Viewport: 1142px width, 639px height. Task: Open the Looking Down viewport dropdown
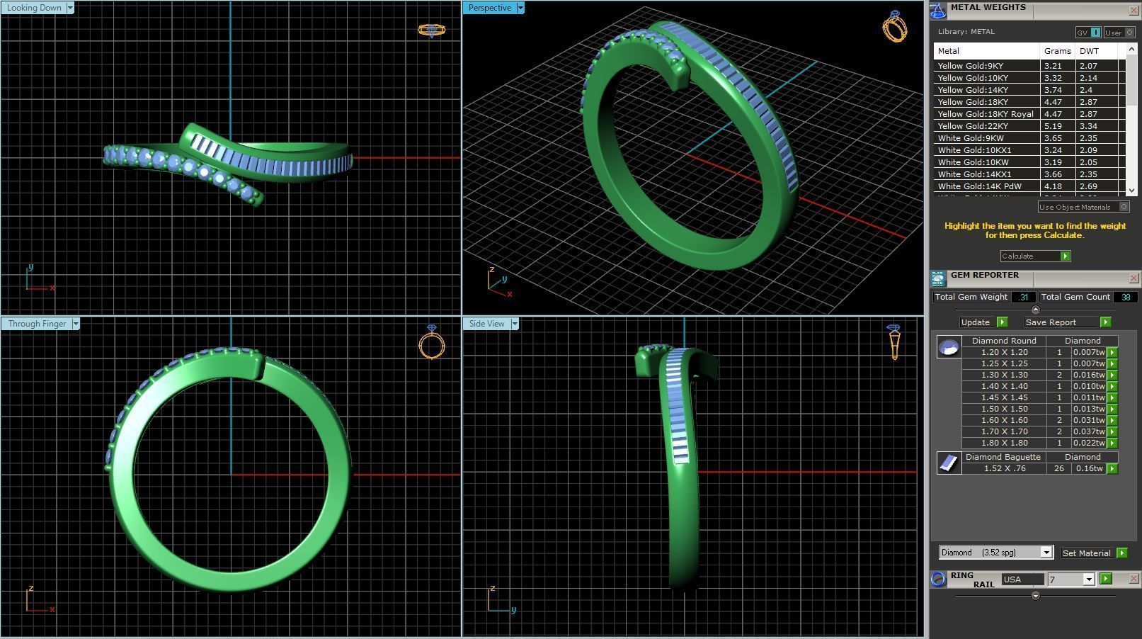tap(69, 8)
